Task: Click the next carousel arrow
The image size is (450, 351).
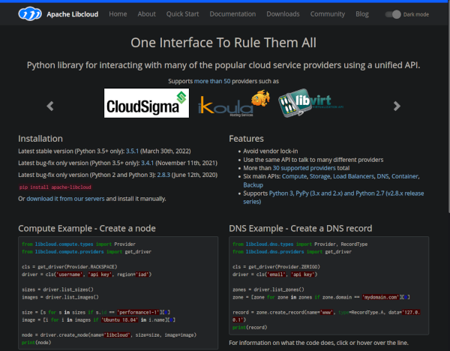Action: point(397,106)
